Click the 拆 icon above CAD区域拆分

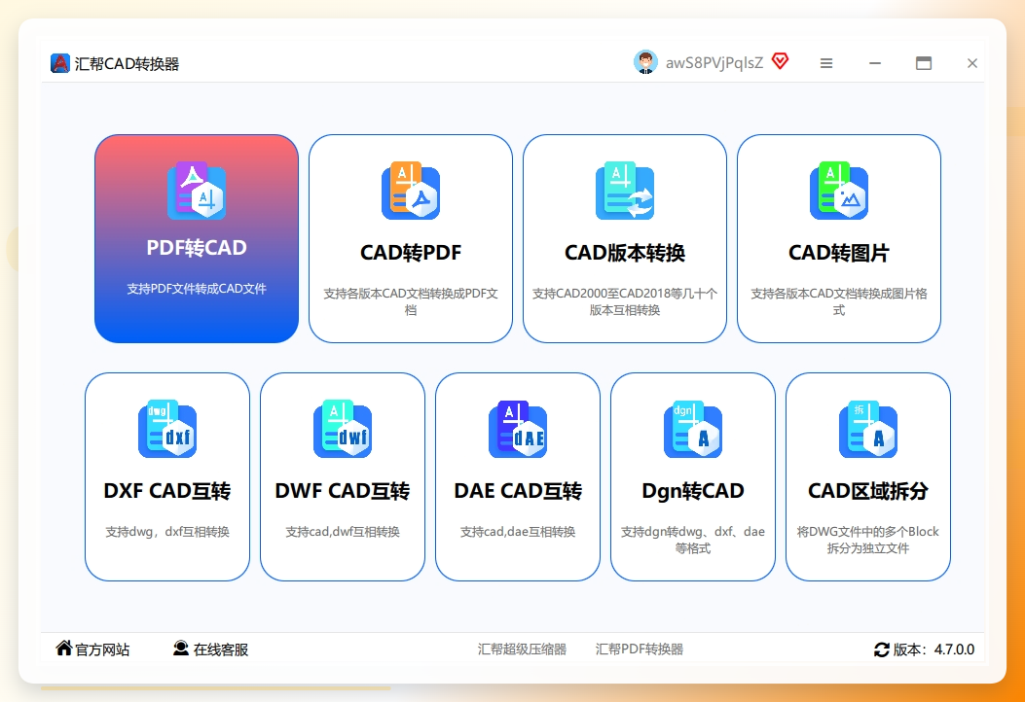click(868, 429)
